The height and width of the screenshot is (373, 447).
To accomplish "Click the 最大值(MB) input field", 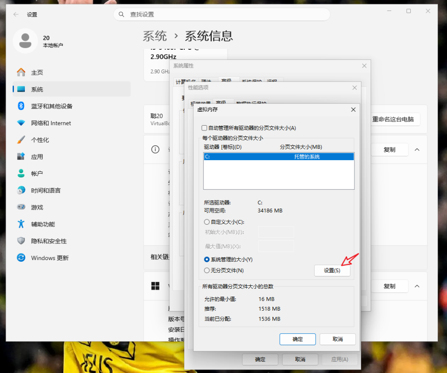I will [276, 246].
